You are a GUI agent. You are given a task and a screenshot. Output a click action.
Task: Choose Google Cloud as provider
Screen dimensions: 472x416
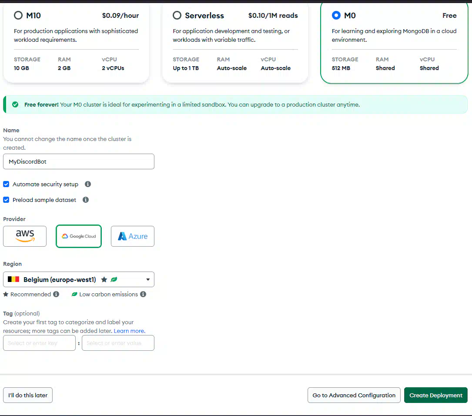tap(79, 236)
